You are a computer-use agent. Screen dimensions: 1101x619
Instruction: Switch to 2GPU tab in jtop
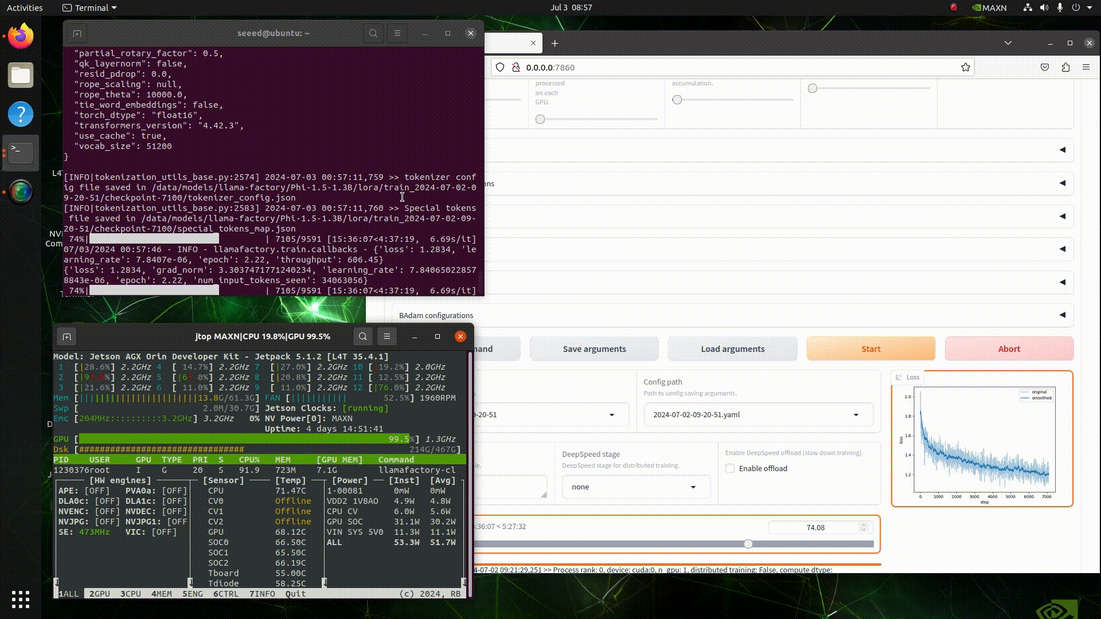(x=100, y=594)
